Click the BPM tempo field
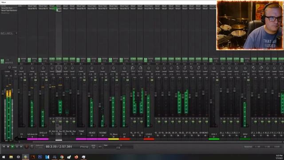The image size is (284, 160). click(x=94, y=147)
